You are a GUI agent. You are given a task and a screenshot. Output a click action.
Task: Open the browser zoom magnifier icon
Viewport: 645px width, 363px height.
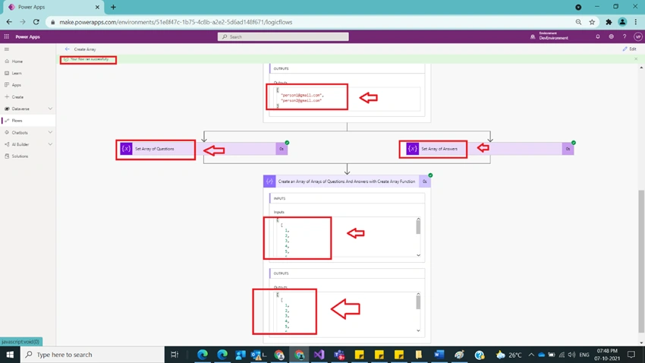pyautogui.click(x=578, y=22)
